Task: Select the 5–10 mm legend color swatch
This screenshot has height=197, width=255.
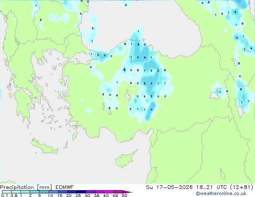Action: pyautogui.click(x=44, y=192)
